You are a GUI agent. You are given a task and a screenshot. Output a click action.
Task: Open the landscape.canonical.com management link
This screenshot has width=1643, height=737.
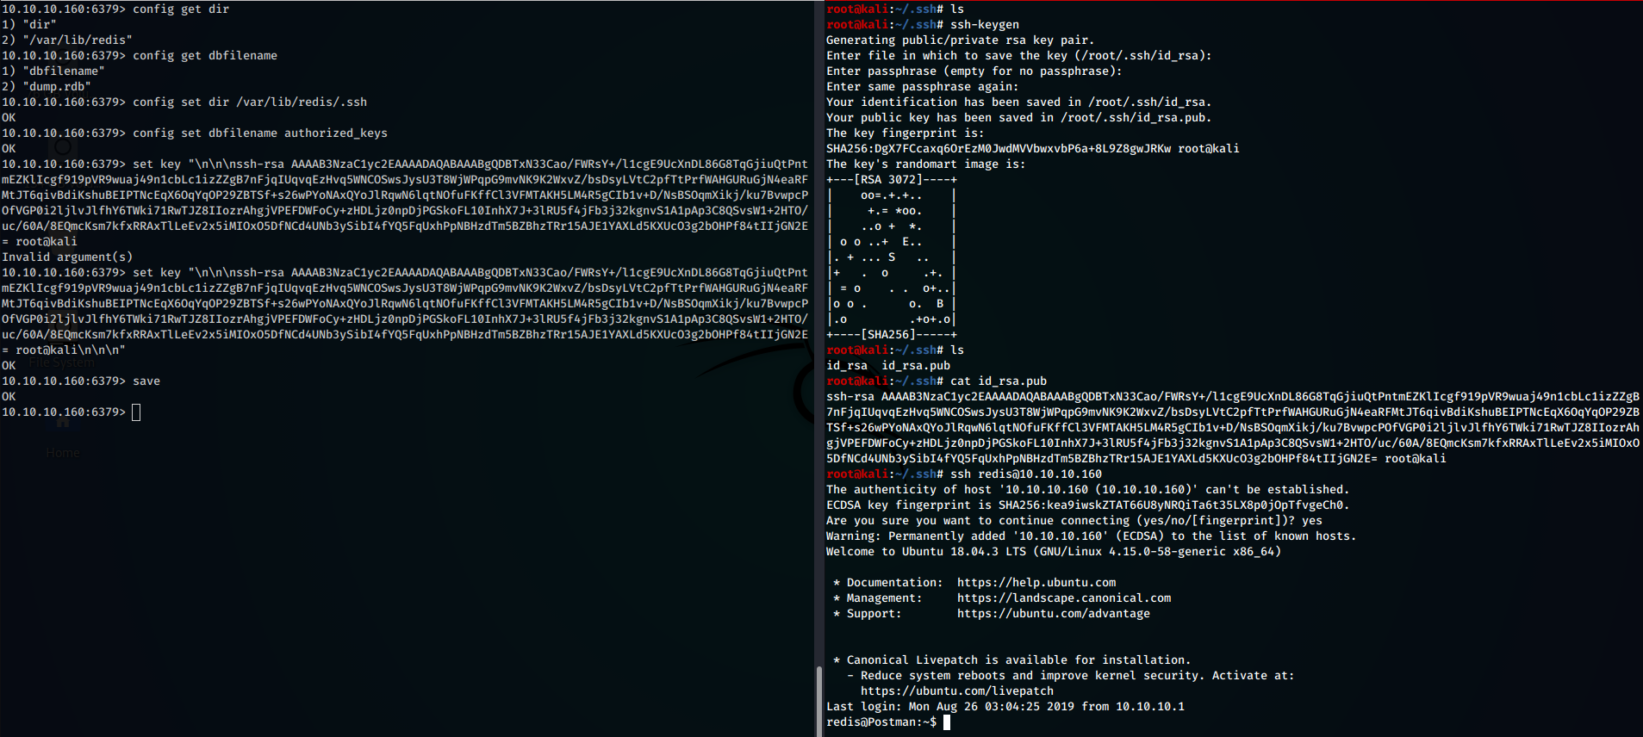[x=1063, y=598]
